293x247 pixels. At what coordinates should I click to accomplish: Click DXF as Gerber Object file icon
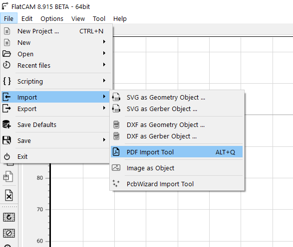pyautogui.click(x=116, y=136)
